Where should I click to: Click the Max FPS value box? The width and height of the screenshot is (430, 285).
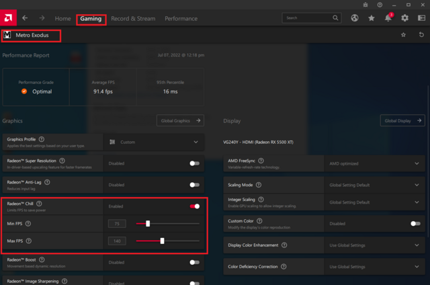117,241
